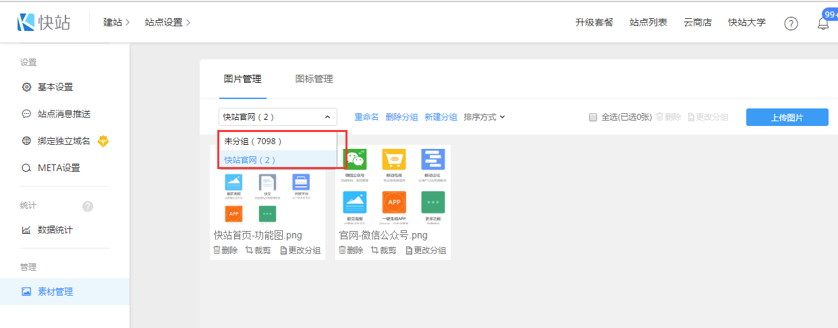Open the 排序方式 sort dropdown

click(x=484, y=117)
